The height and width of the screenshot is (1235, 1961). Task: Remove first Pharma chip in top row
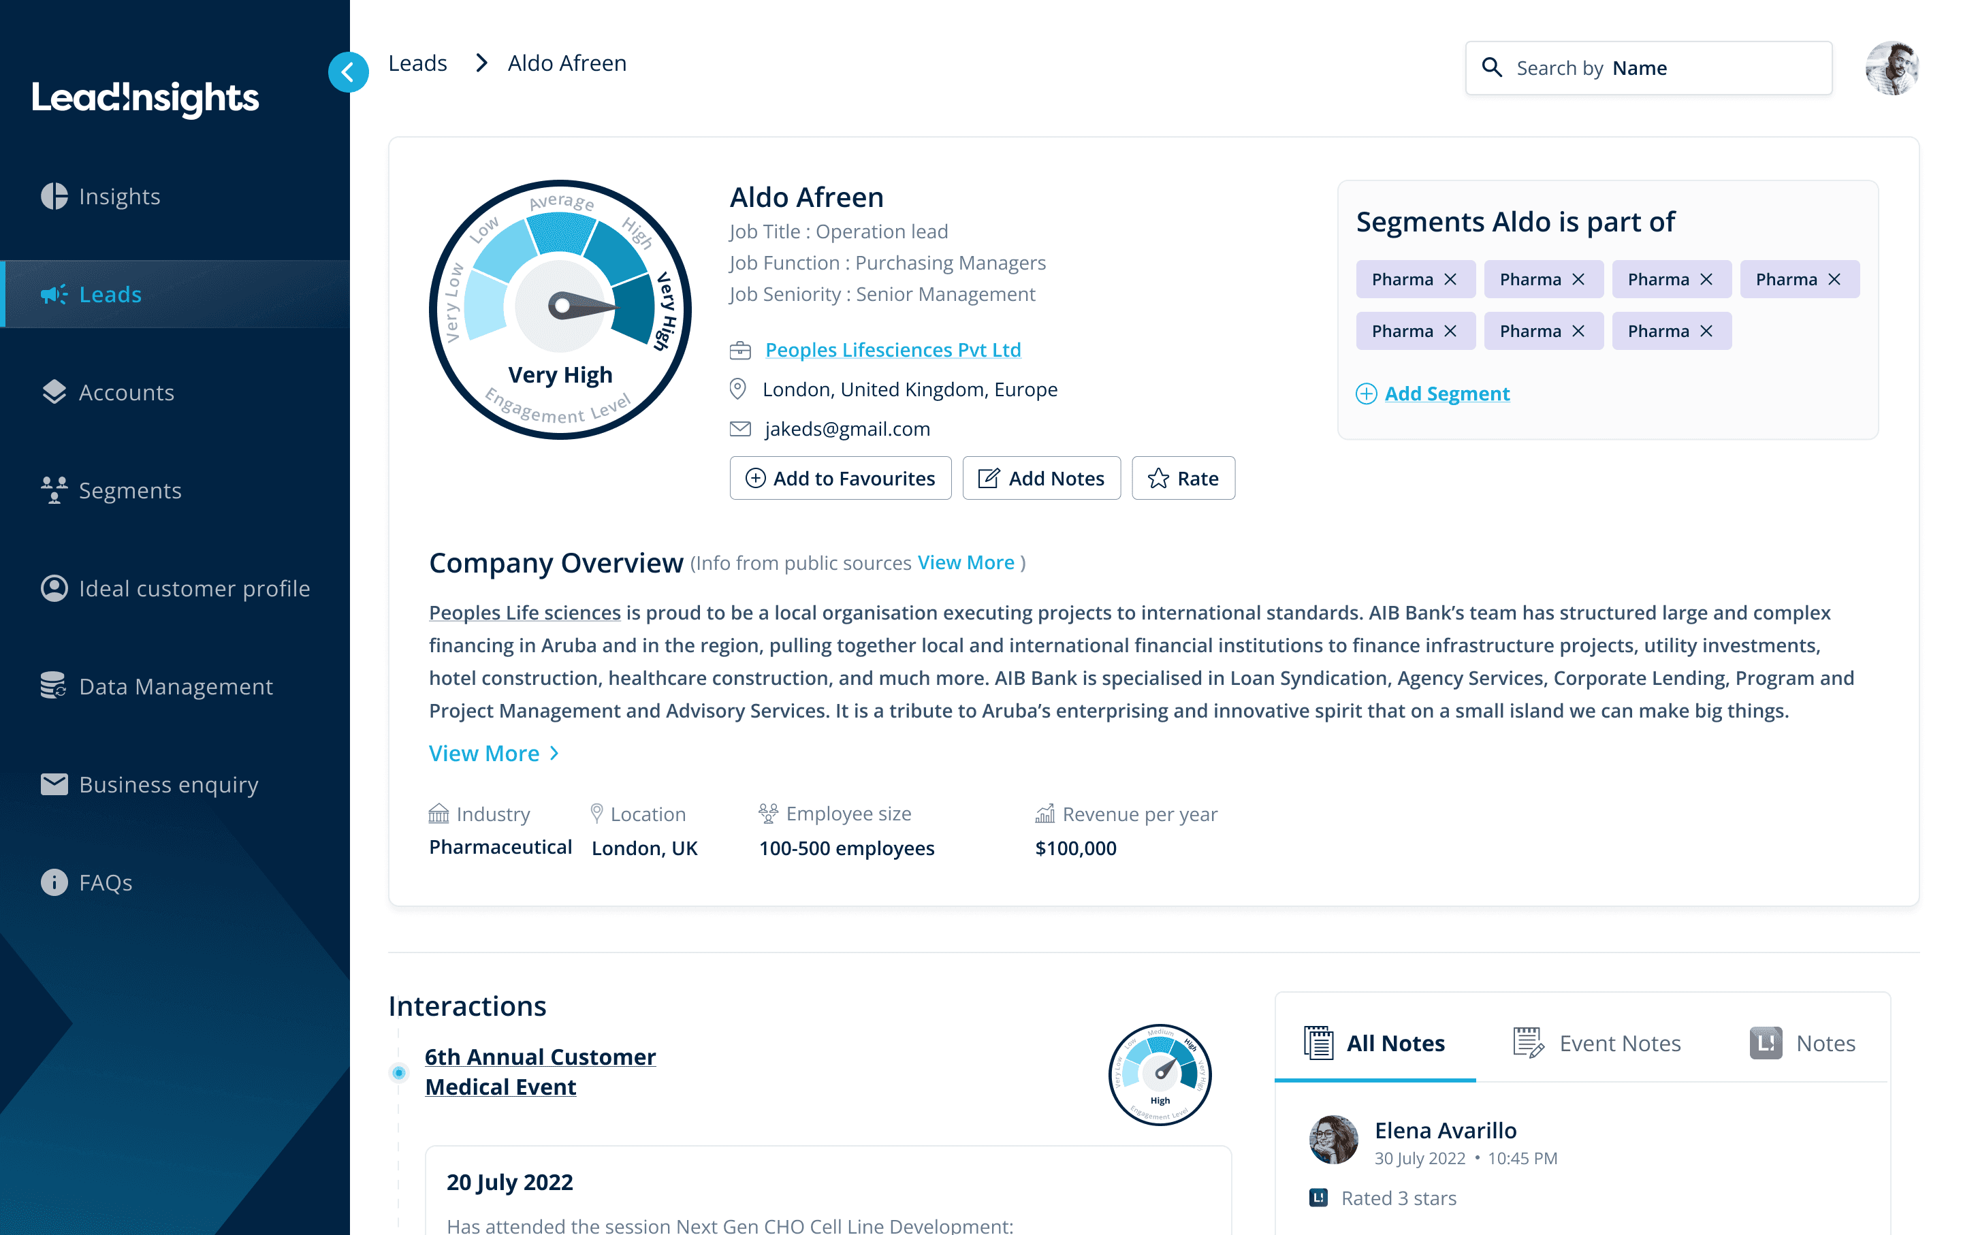click(1450, 279)
